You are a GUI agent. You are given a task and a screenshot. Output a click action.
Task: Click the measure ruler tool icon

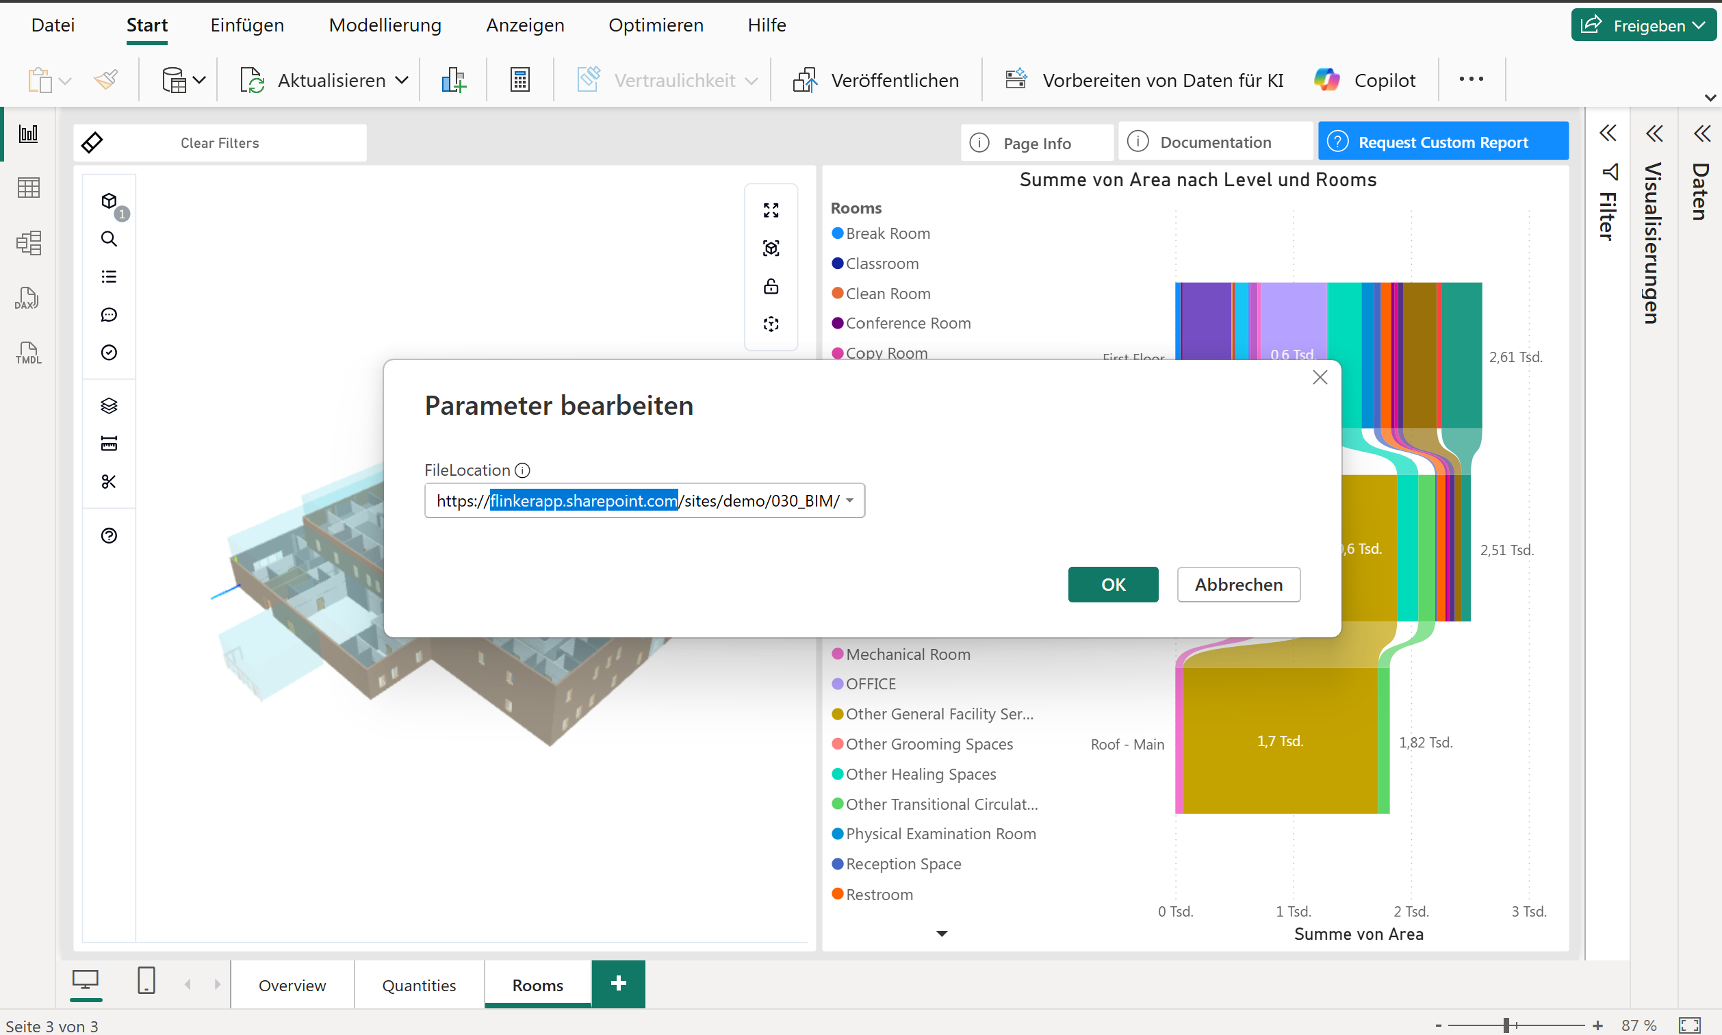click(109, 444)
